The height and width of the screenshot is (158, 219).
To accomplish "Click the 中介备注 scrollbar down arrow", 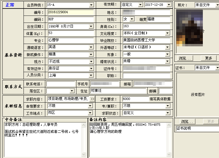I will [84, 154].
